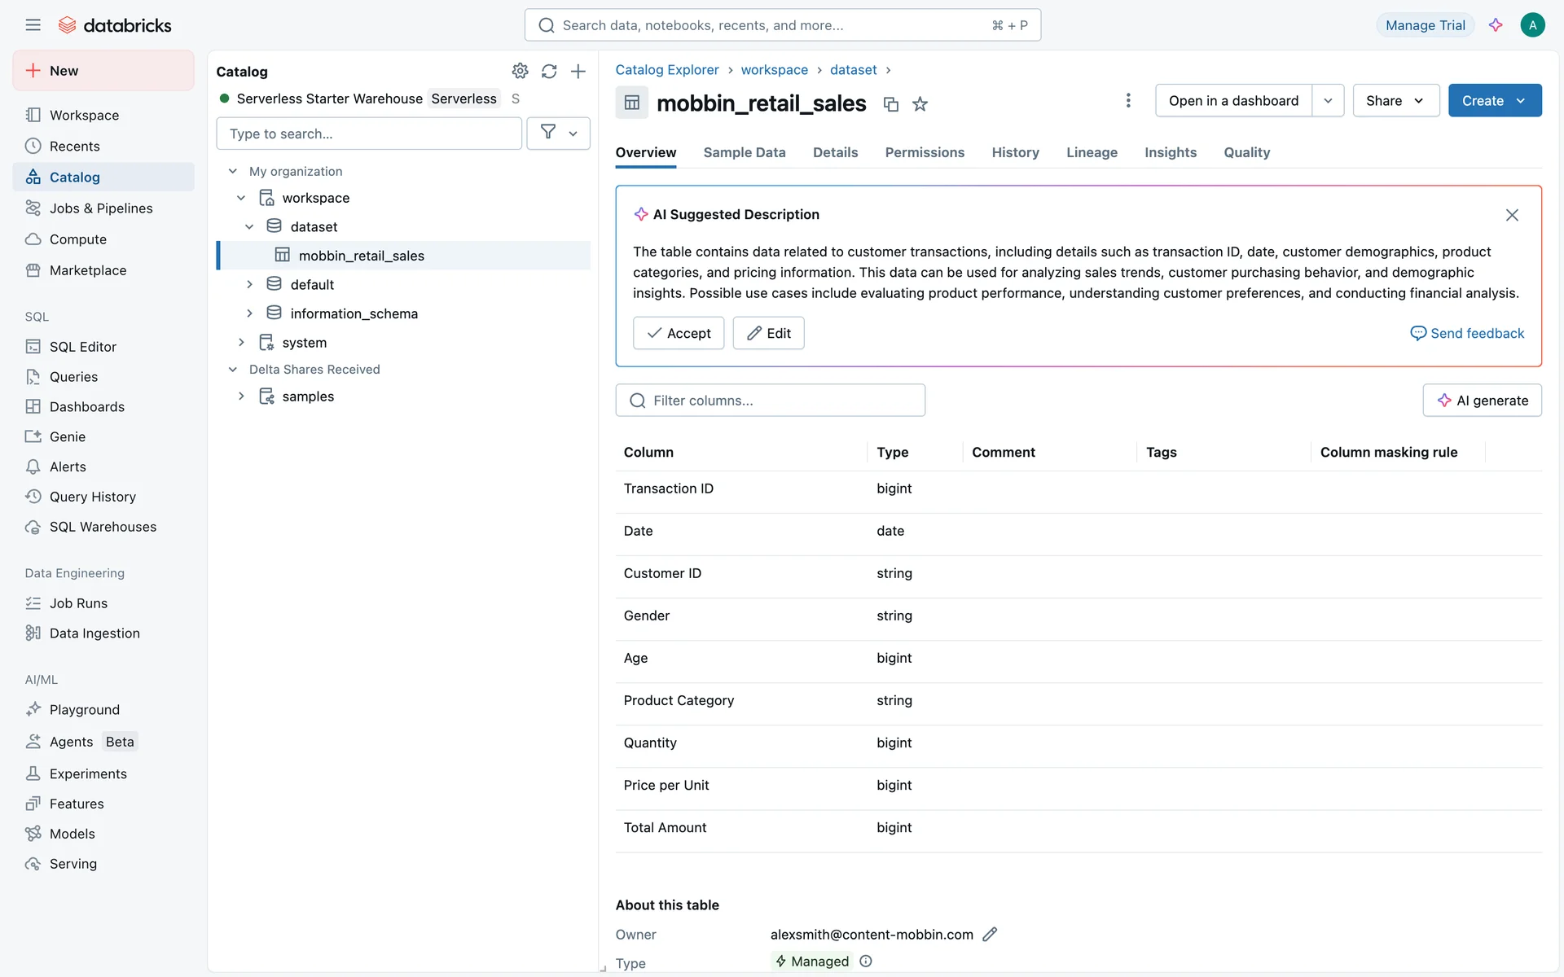Expand the default schema
Image resolution: width=1564 pixels, height=977 pixels.
(249, 284)
